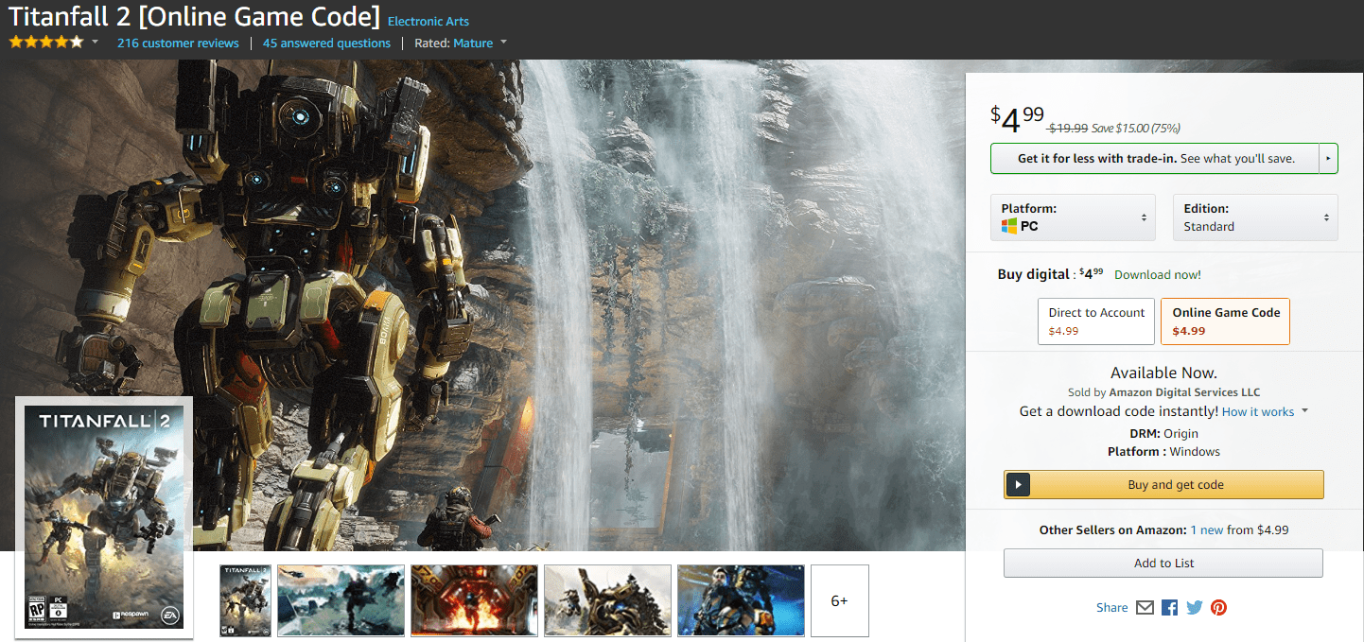Select Direct to Account option
The height and width of the screenshot is (642, 1364).
click(1096, 321)
